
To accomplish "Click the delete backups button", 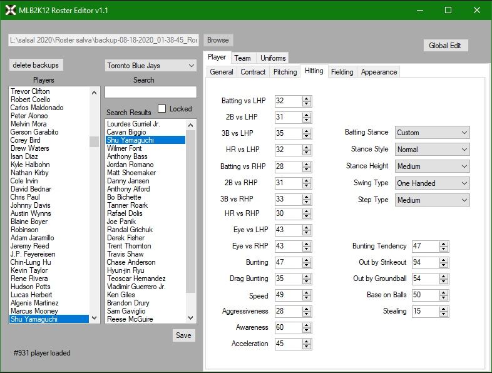I will pyautogui.click(x=36, y=65).
